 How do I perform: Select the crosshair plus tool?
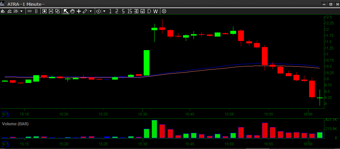79,11
